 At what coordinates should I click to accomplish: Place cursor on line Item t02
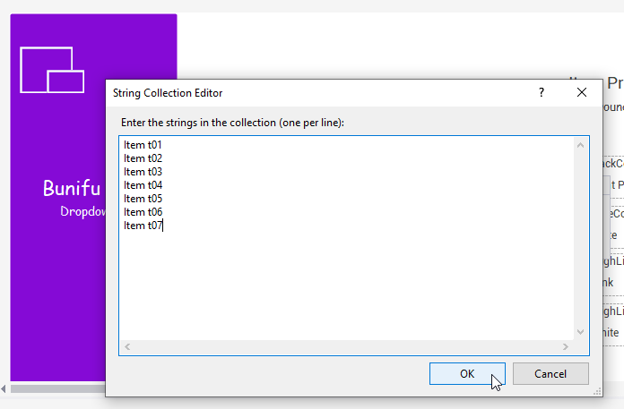pos(143,158)
